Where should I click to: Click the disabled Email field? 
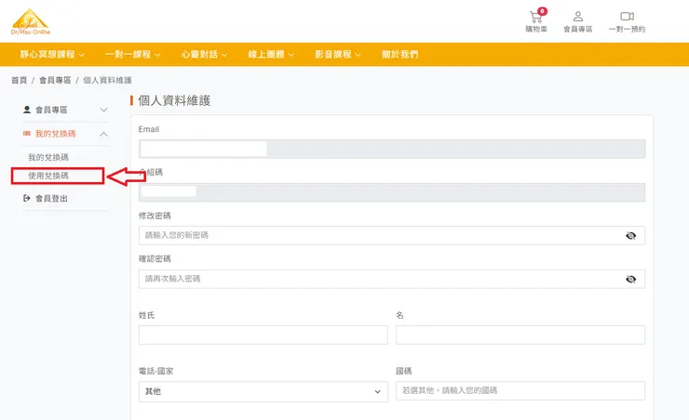pyautogui.click(x=392, y=149)
